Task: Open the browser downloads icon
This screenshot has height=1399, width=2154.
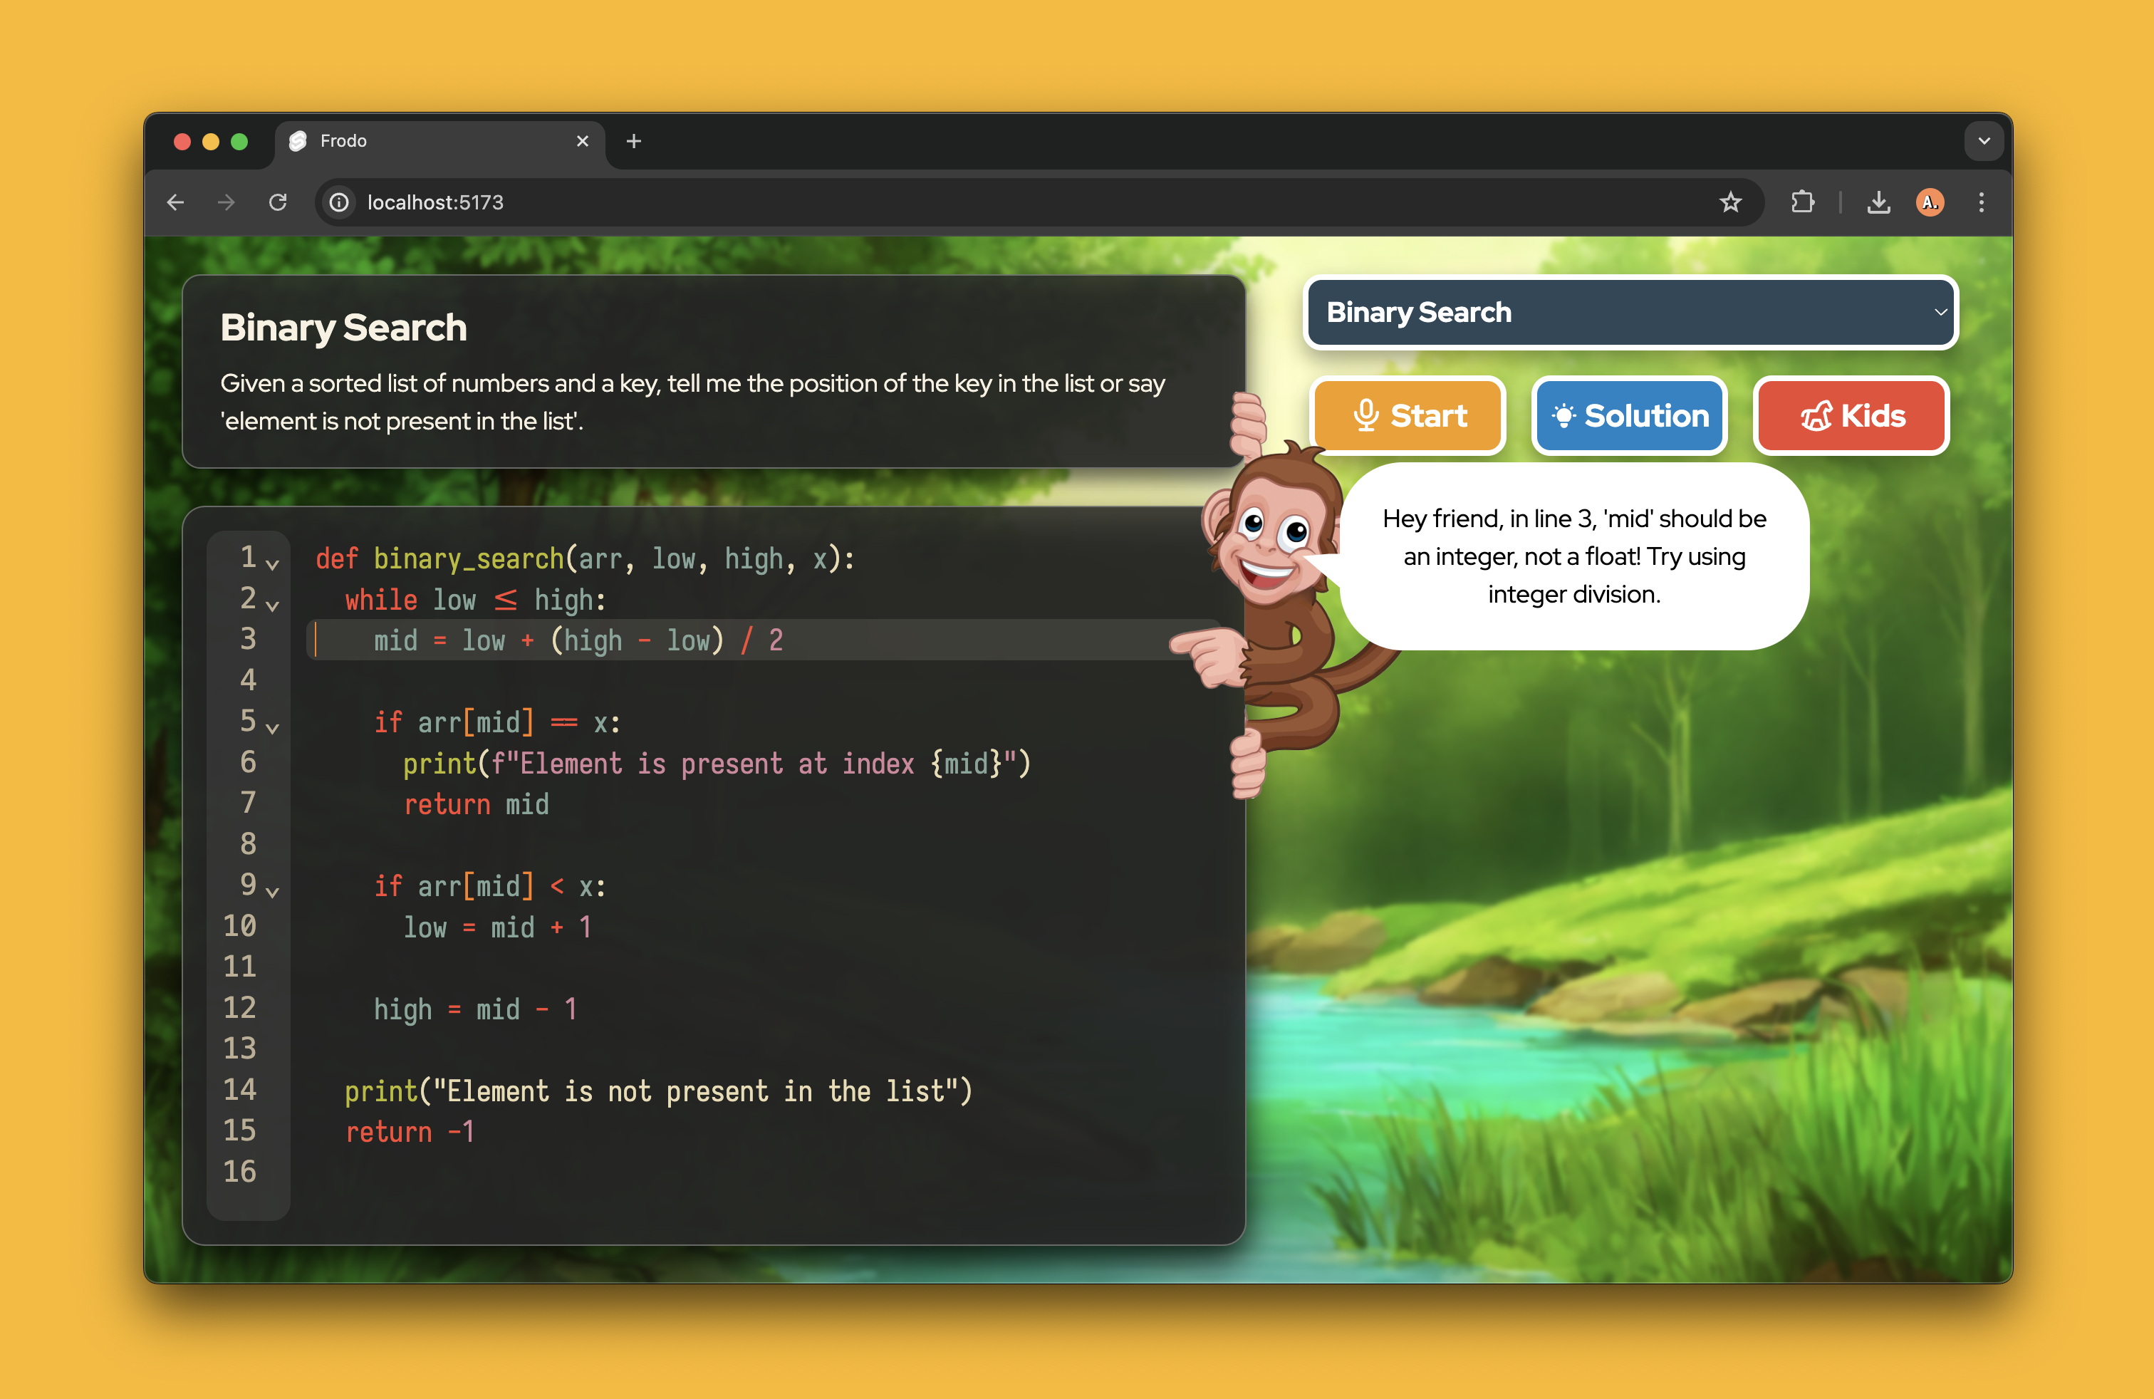Action: [1878, 203]
